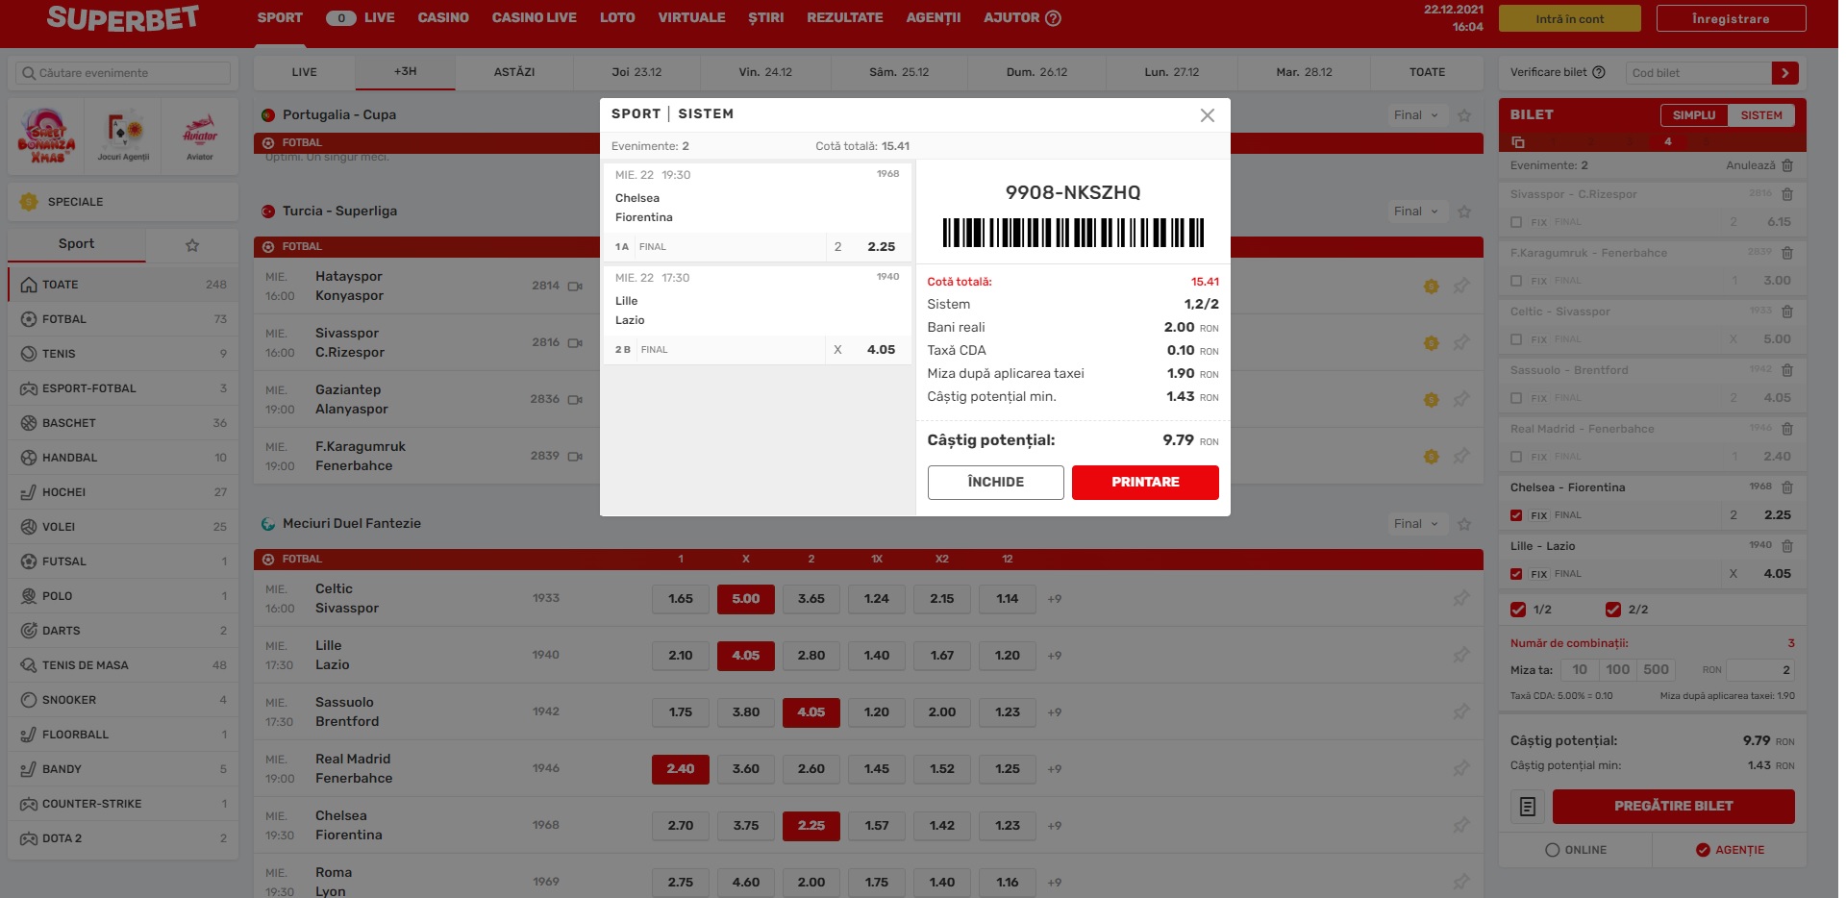Image resolution: width=1846 pixels, height=898 pixels.
Task: Select BASCHET in the sport sidebar
Action: click(x=123, y=423)
